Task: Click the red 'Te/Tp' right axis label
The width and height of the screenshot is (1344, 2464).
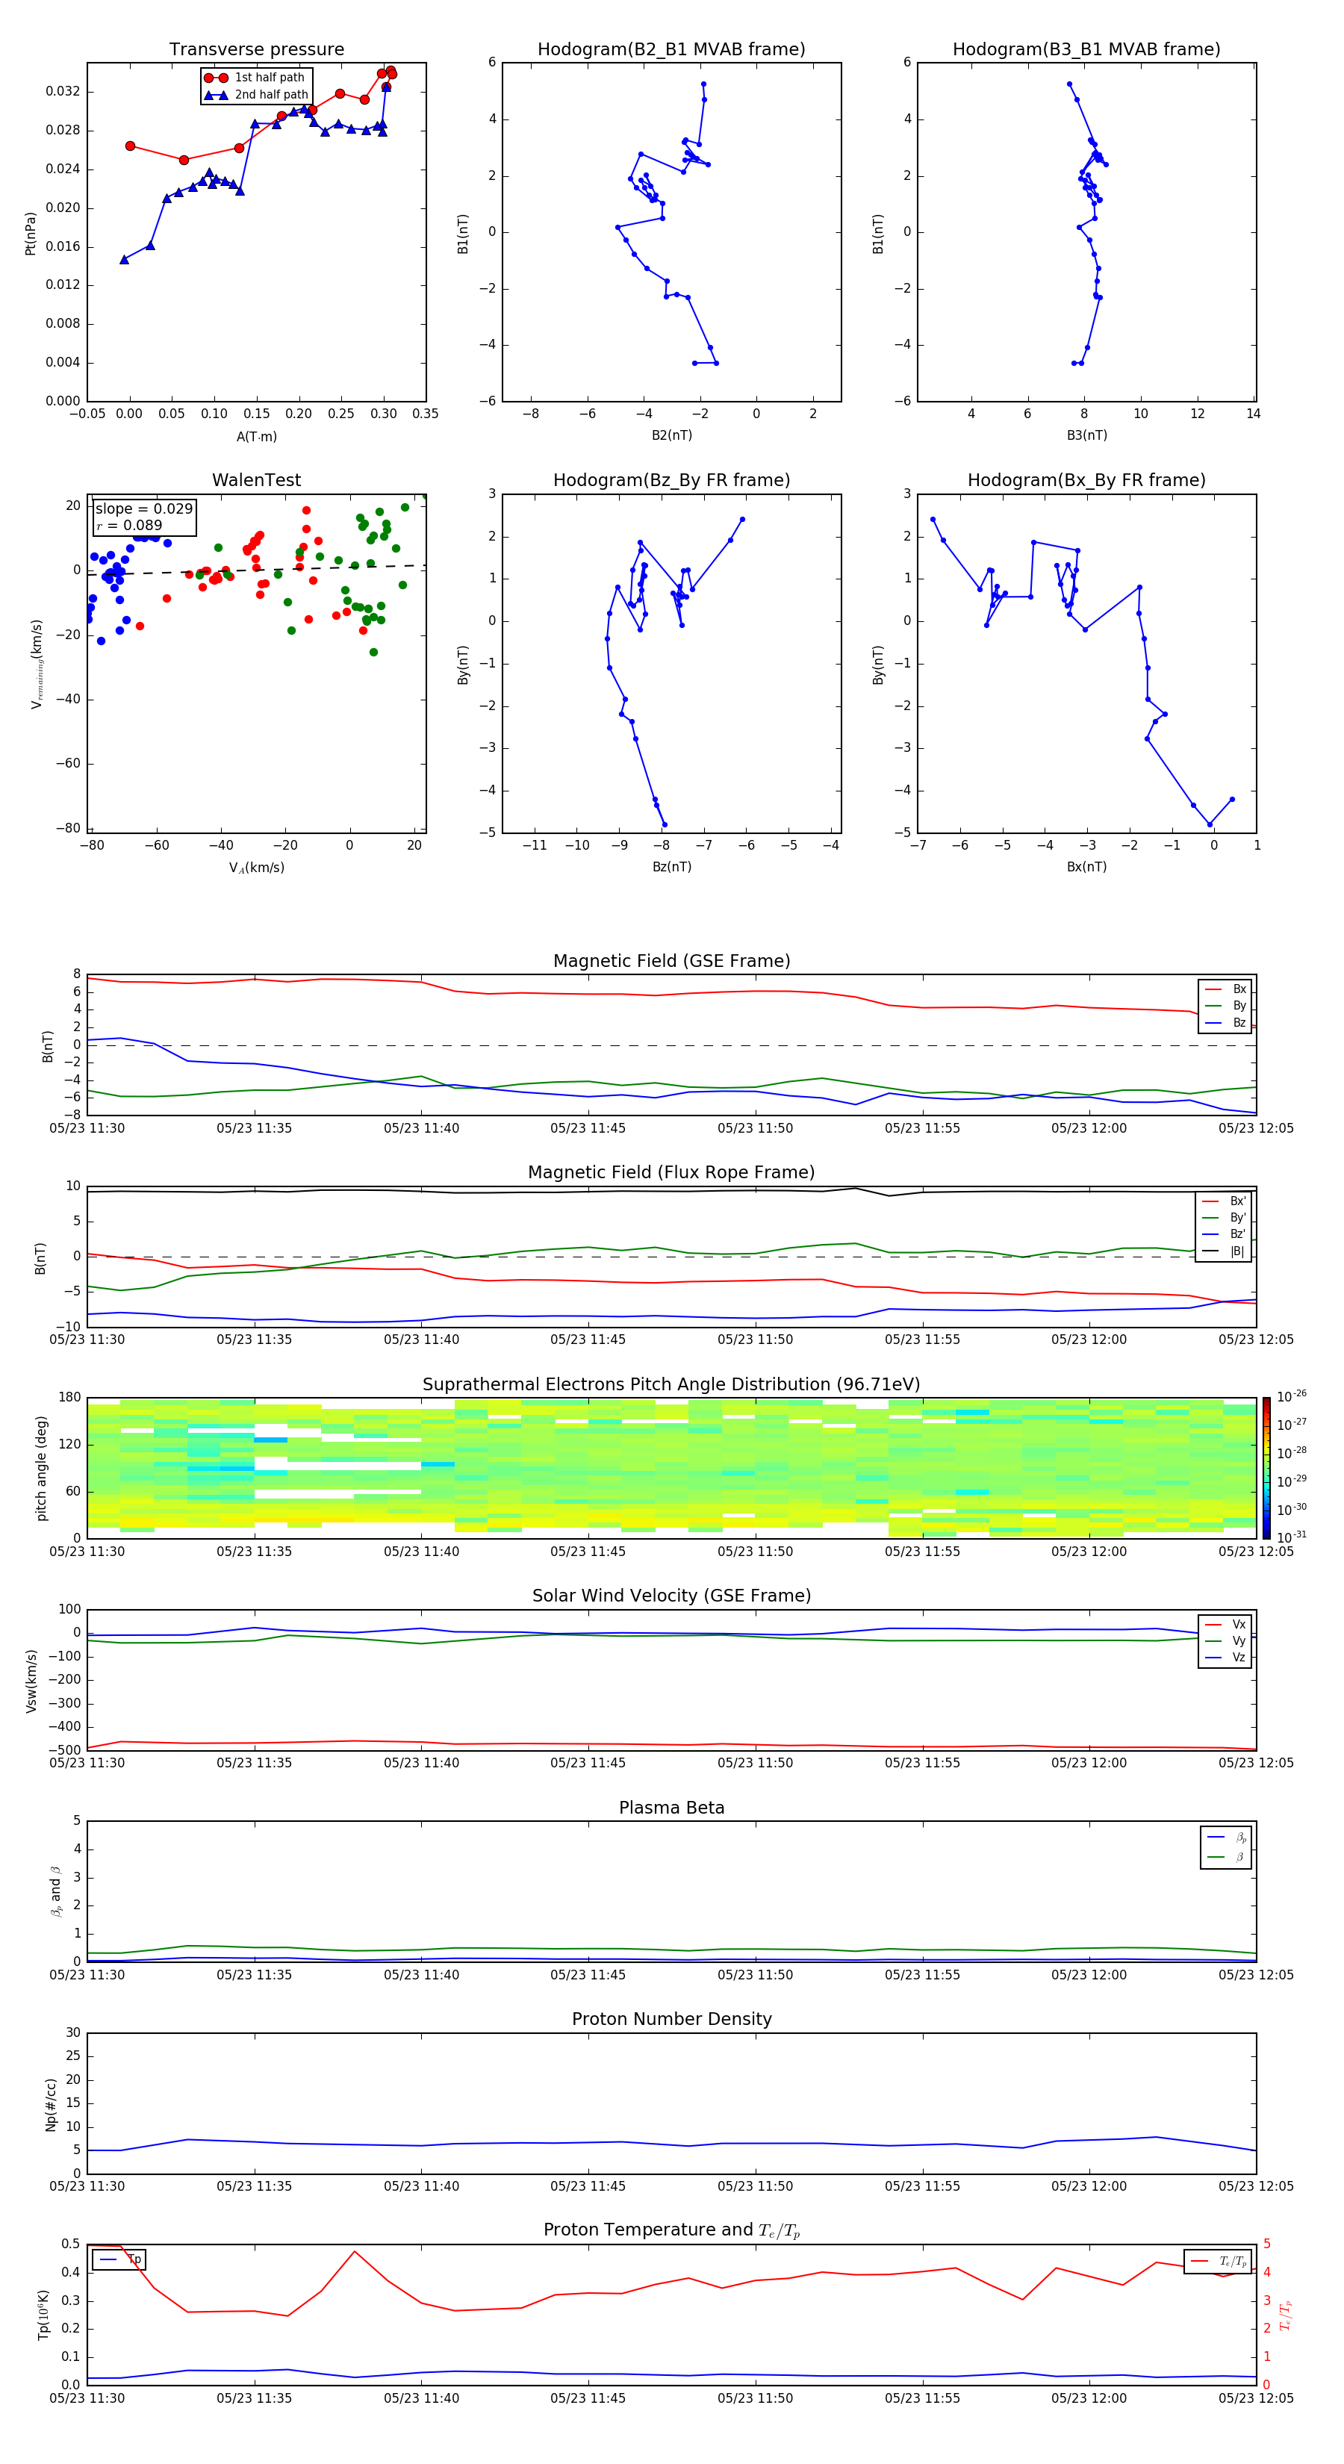Action: tap(1286, 2315)
